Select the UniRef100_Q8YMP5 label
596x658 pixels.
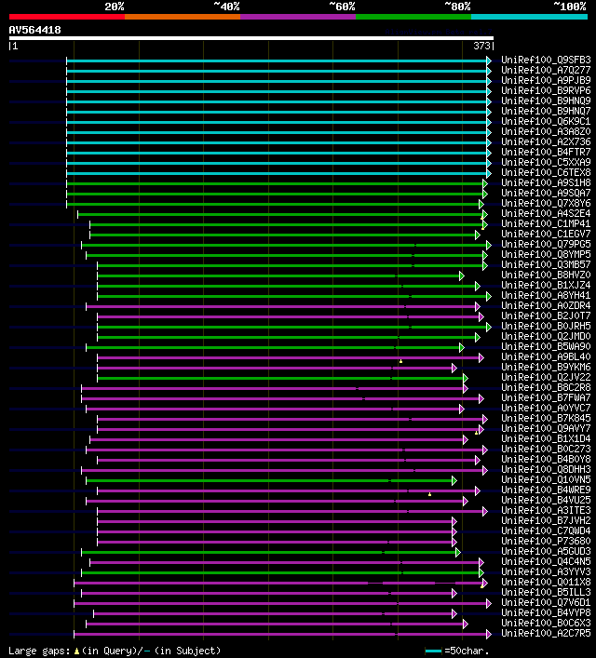pyautogui.click(x=546, y=254)
